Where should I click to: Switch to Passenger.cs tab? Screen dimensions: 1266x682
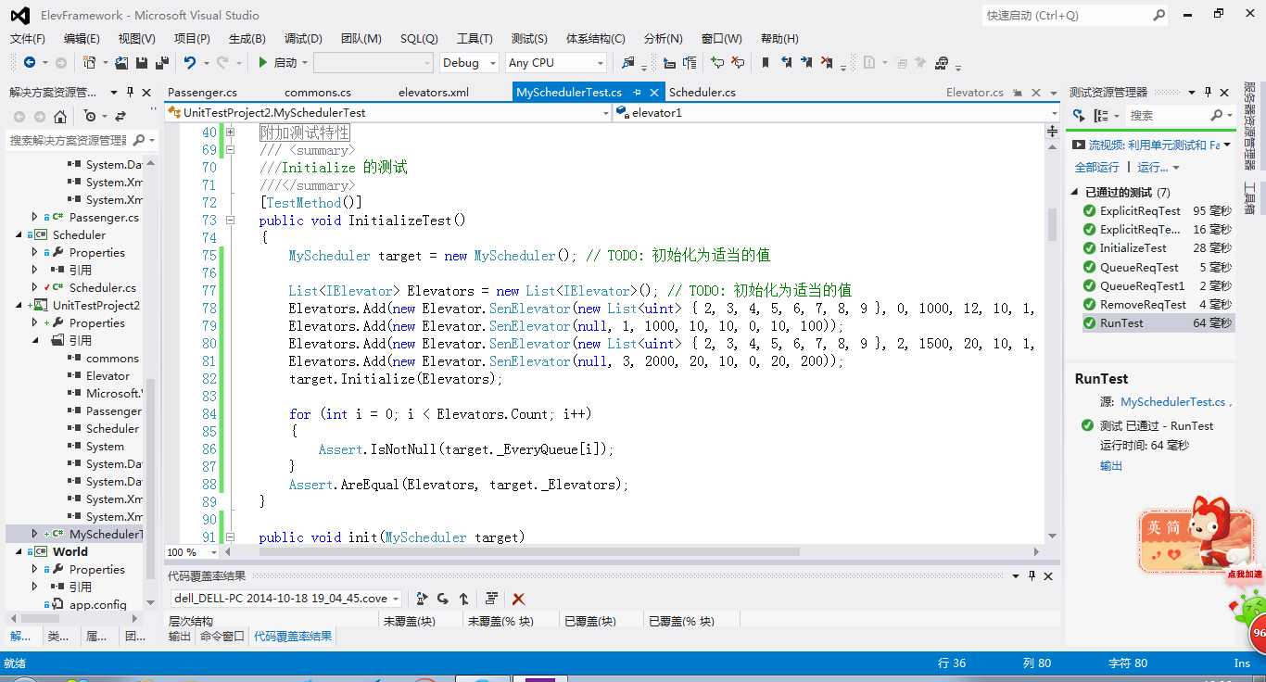(202, 92)
